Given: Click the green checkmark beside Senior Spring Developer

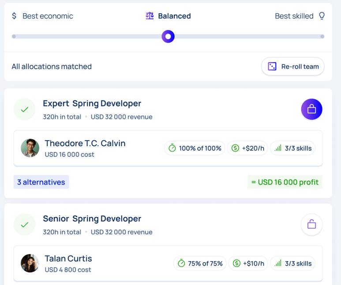Looking at the screenshot, I should click(x=25, y=225).
